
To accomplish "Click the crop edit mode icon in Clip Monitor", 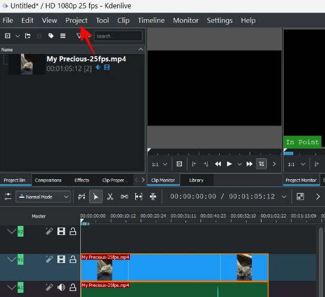I will (262, 164).
